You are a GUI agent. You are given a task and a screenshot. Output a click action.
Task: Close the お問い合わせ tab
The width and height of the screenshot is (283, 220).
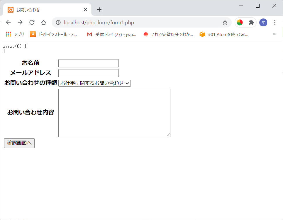coord(85,10)
